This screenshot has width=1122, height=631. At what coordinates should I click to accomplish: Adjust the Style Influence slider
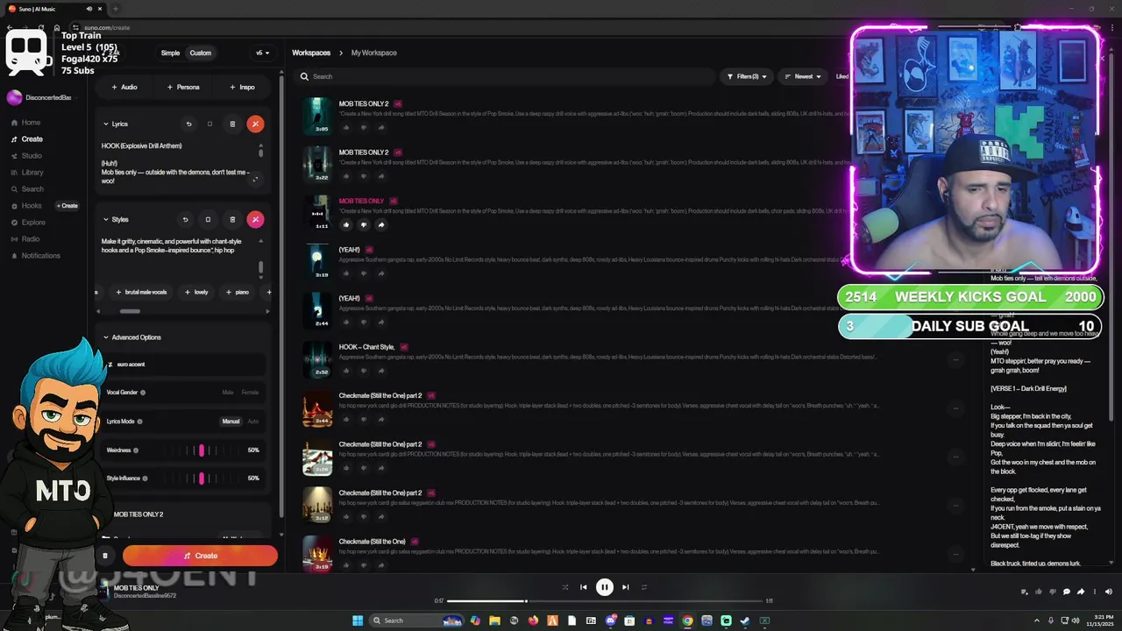point(202,479)
